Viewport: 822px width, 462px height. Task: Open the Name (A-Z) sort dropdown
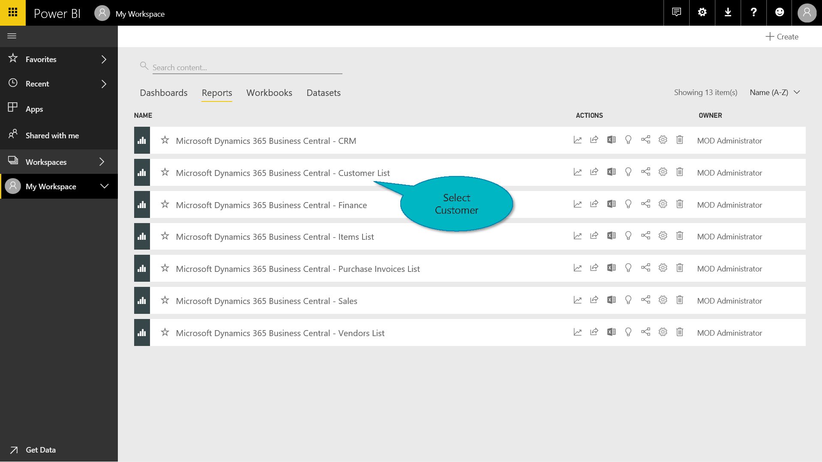(x=775, y=92)
